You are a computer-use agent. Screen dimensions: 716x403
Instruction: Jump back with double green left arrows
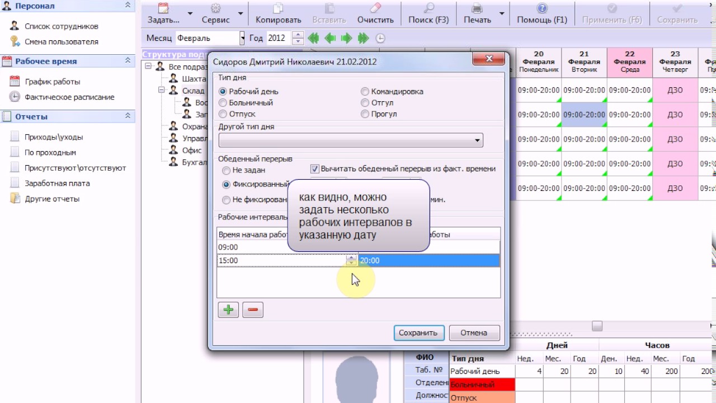pos(313,38)
